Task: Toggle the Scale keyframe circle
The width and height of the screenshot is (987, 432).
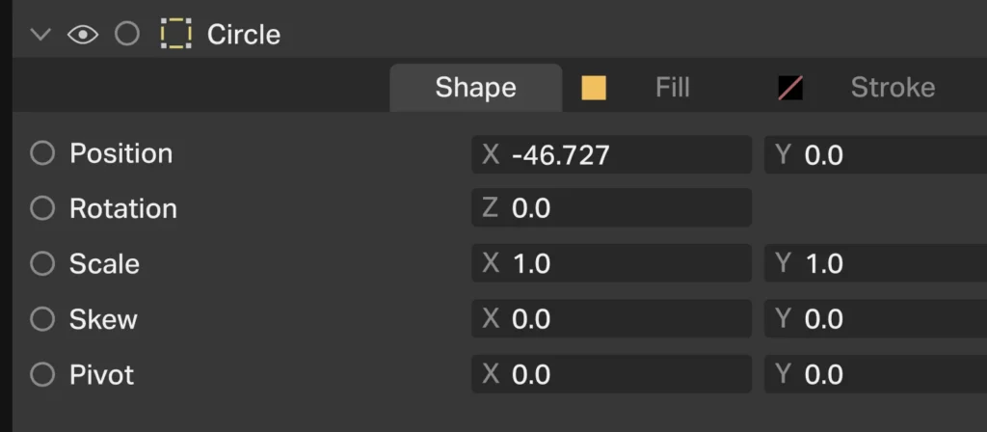Action: (42, 263)
